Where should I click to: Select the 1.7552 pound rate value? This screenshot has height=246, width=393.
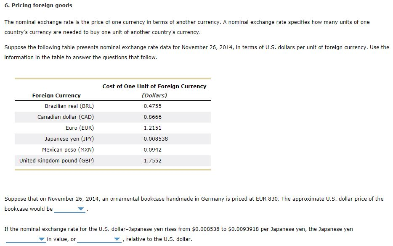tap(152, 161)
